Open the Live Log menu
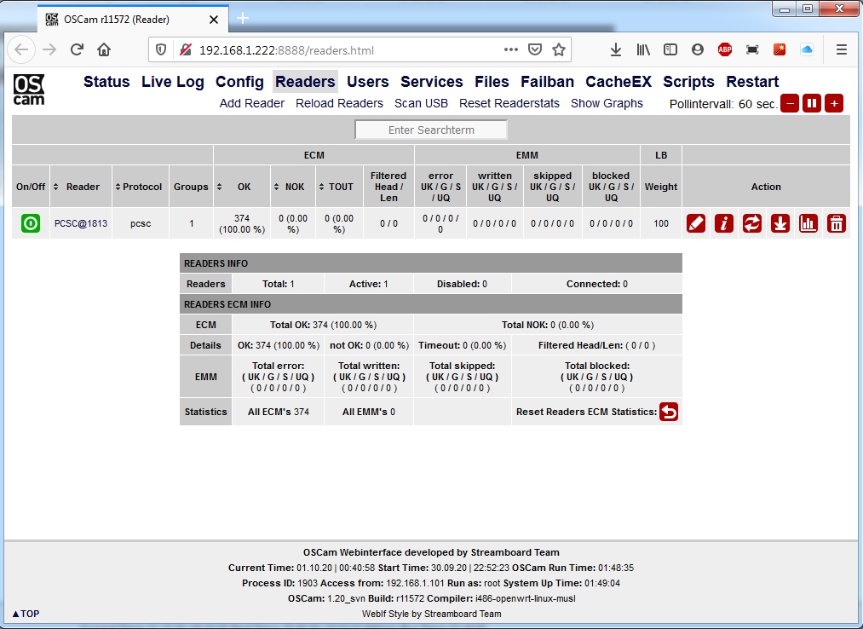The height and width of the screenshot is (629, 863). (x=173, y=82)
